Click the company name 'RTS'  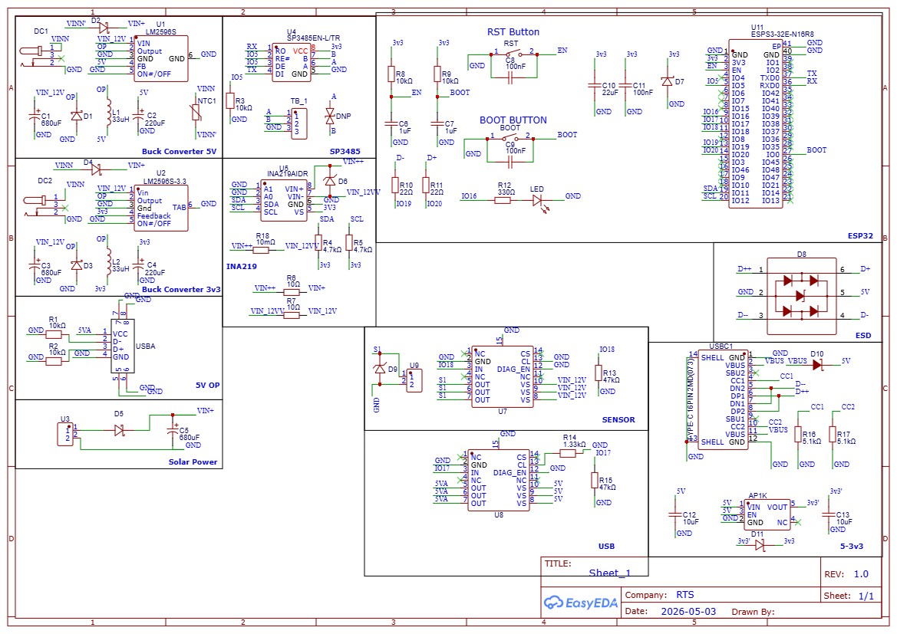click(x=684, y=595)
